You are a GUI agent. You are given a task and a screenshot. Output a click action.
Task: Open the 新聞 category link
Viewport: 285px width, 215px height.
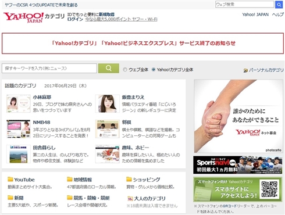point(19,198)
